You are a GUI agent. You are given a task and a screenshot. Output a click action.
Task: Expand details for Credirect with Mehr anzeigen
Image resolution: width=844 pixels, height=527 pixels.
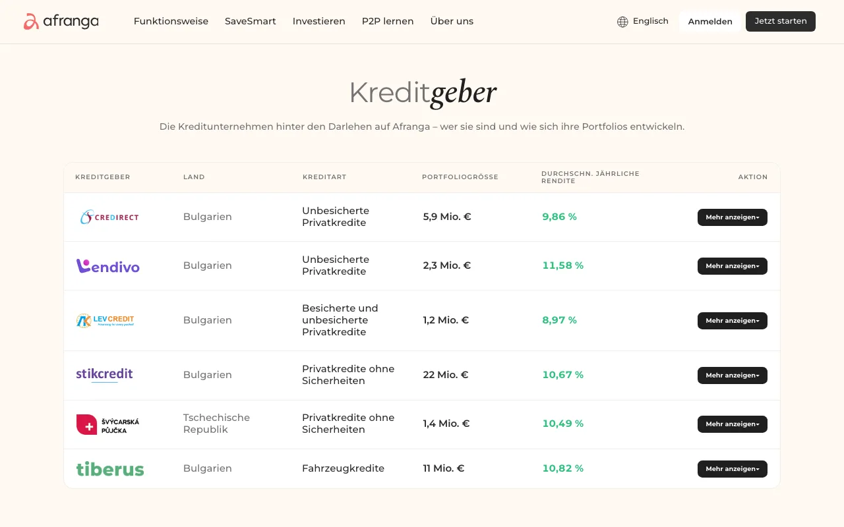click(x=733, y=217)
